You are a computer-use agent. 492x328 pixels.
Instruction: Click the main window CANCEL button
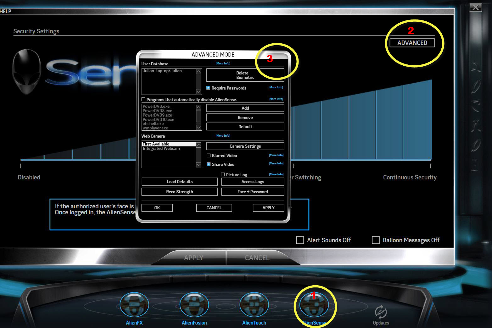coord(257,258)
